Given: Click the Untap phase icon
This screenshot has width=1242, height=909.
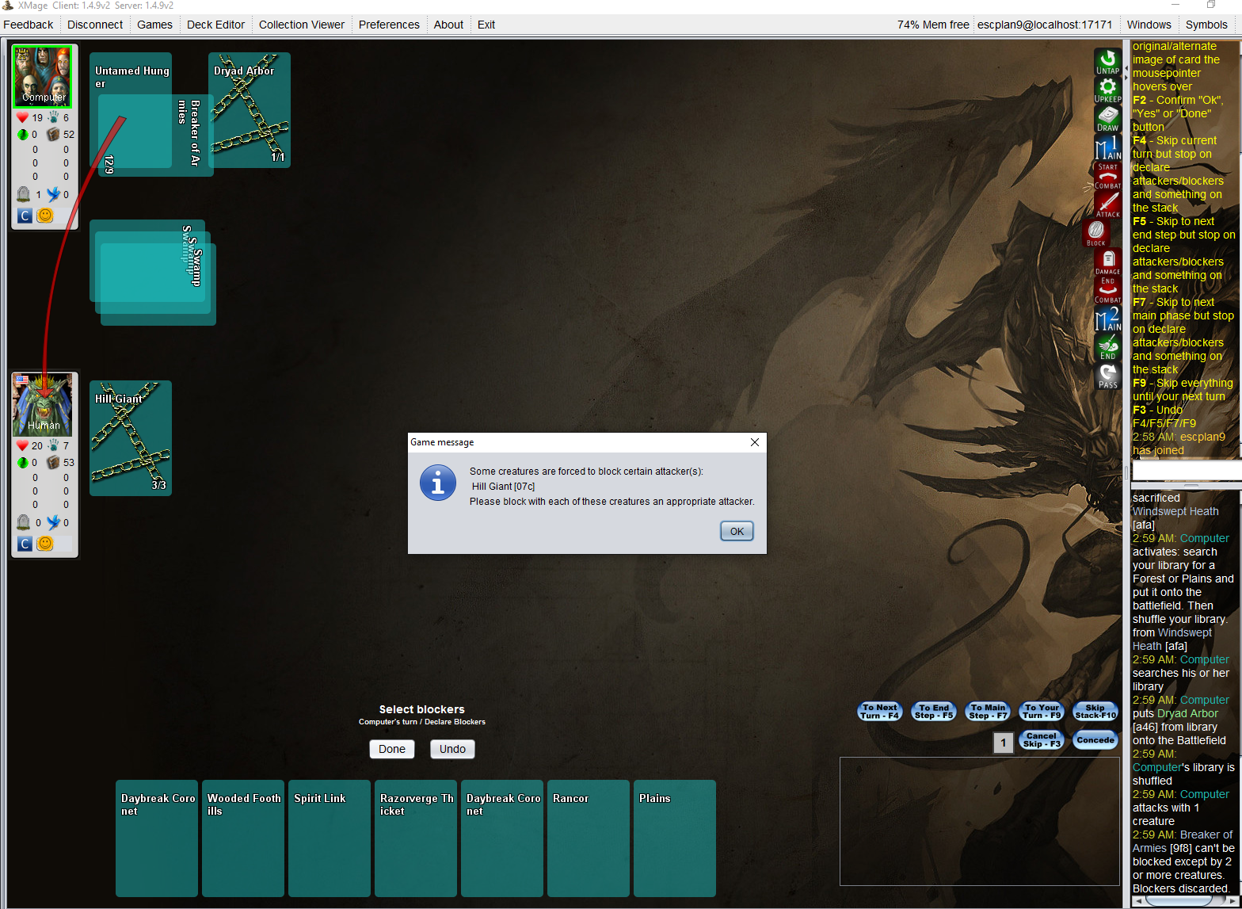Looking at the screenshot, I should point(1108,62).
